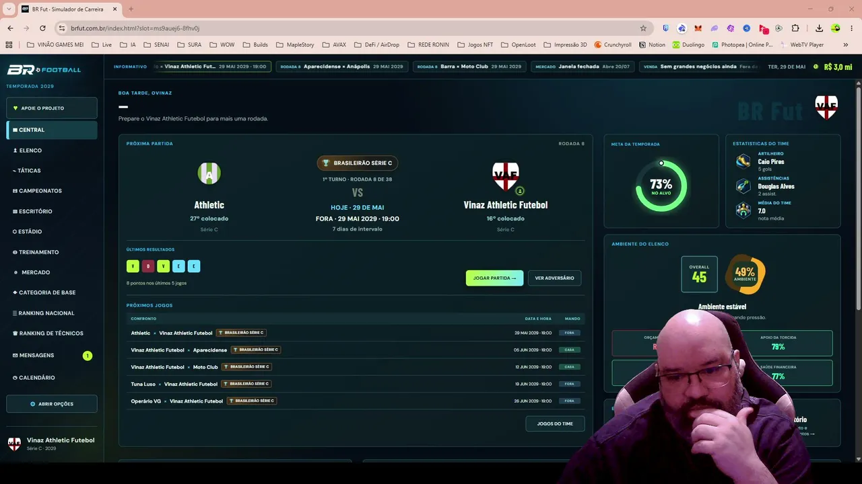Image resolution: width=862 pixels, height=484 pixels.
Task: Open the WebTV Player bookmark
Action: pos(802,45)
